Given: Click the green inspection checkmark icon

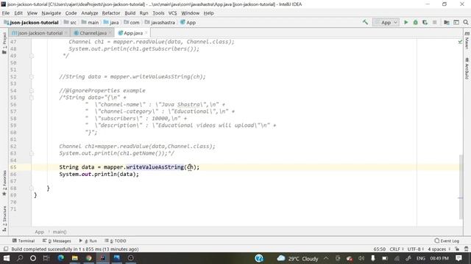Looking at the screenshot, I should 460,42.
